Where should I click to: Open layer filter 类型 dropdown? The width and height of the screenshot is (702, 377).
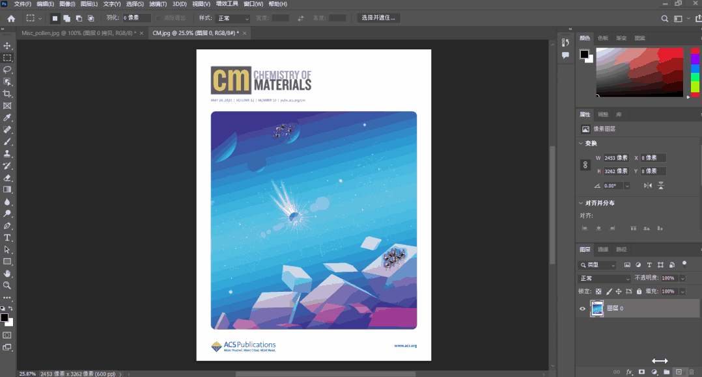[x=597, y=265]
